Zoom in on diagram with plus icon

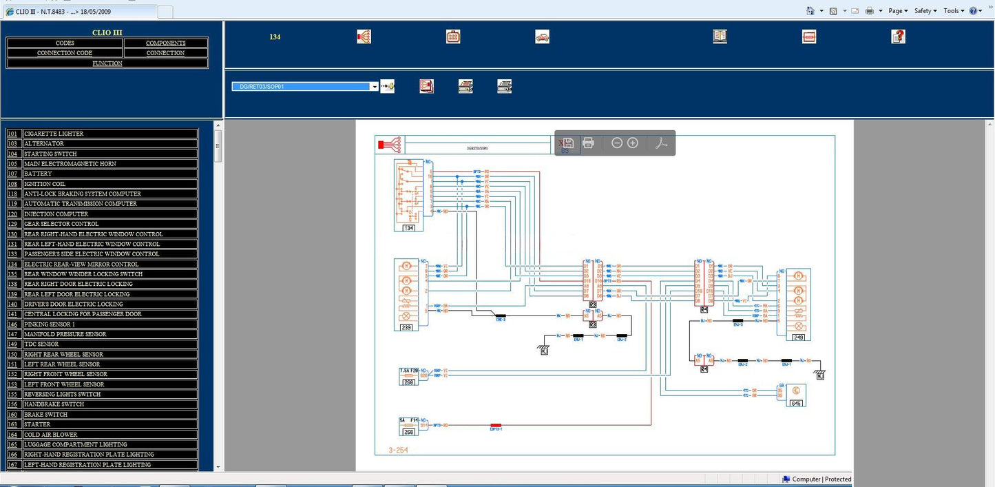pyautogui.click(x=633, y=143)
